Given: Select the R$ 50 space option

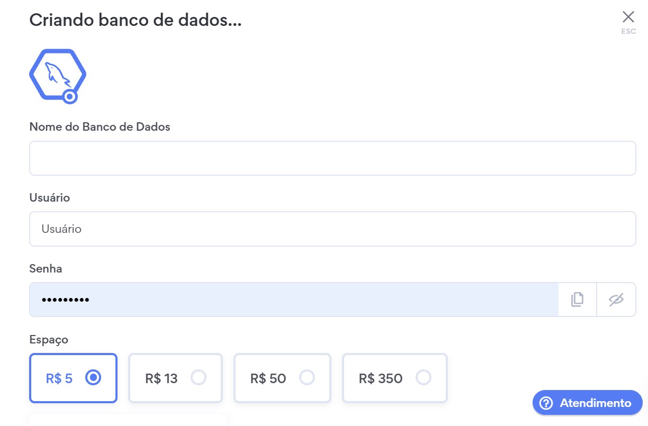Looking at the screenshot, I should point(282,378).
